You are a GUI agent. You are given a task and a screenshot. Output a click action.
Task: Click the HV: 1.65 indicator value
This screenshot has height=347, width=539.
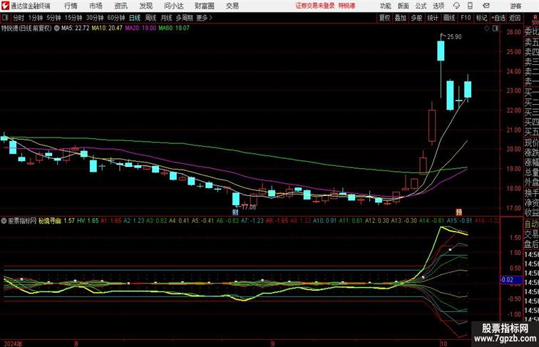pos(88,221)
